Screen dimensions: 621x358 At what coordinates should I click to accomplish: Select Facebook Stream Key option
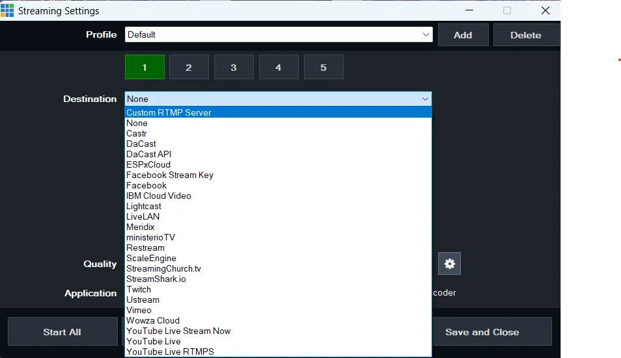(x=278, y=175)
